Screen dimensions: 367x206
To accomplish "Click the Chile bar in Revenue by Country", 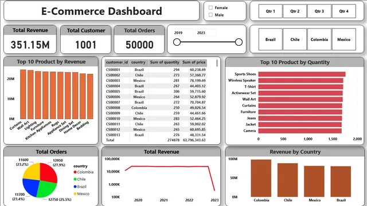I will (288, 180).
